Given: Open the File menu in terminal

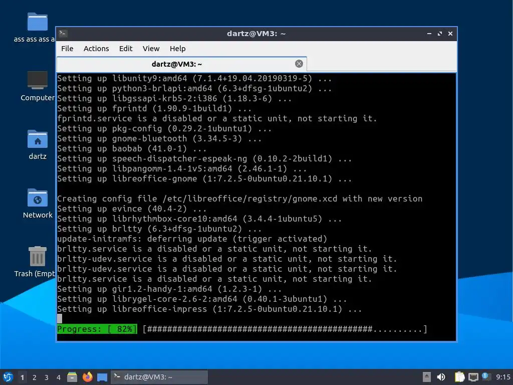Looking at the screenshot, I should pos(67,49).
